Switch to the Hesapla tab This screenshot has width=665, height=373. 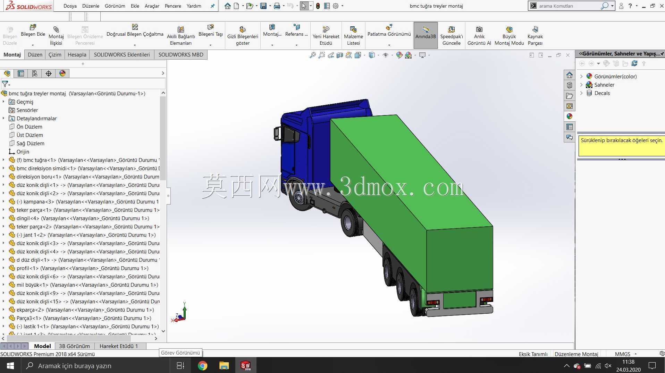(77, 55)
